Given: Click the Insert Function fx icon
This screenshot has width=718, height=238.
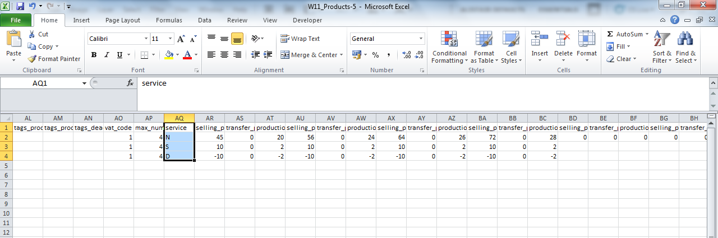Looking at the screenshot, I should click(130, 83).
